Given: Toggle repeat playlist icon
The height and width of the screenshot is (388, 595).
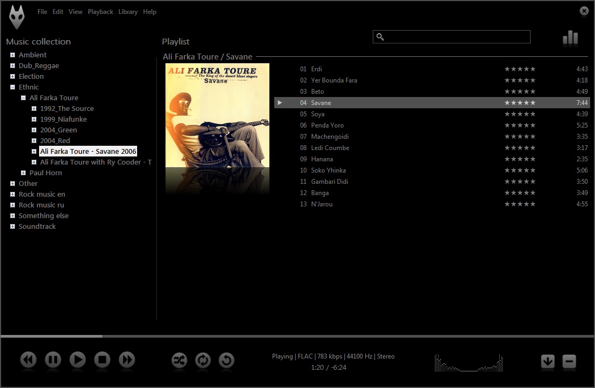Looking at the screenshot, I should pyautogui.click(x=203, y=360).
